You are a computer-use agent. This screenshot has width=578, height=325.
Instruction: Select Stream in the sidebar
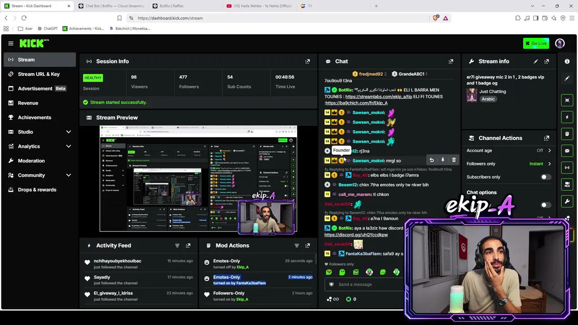40,60
